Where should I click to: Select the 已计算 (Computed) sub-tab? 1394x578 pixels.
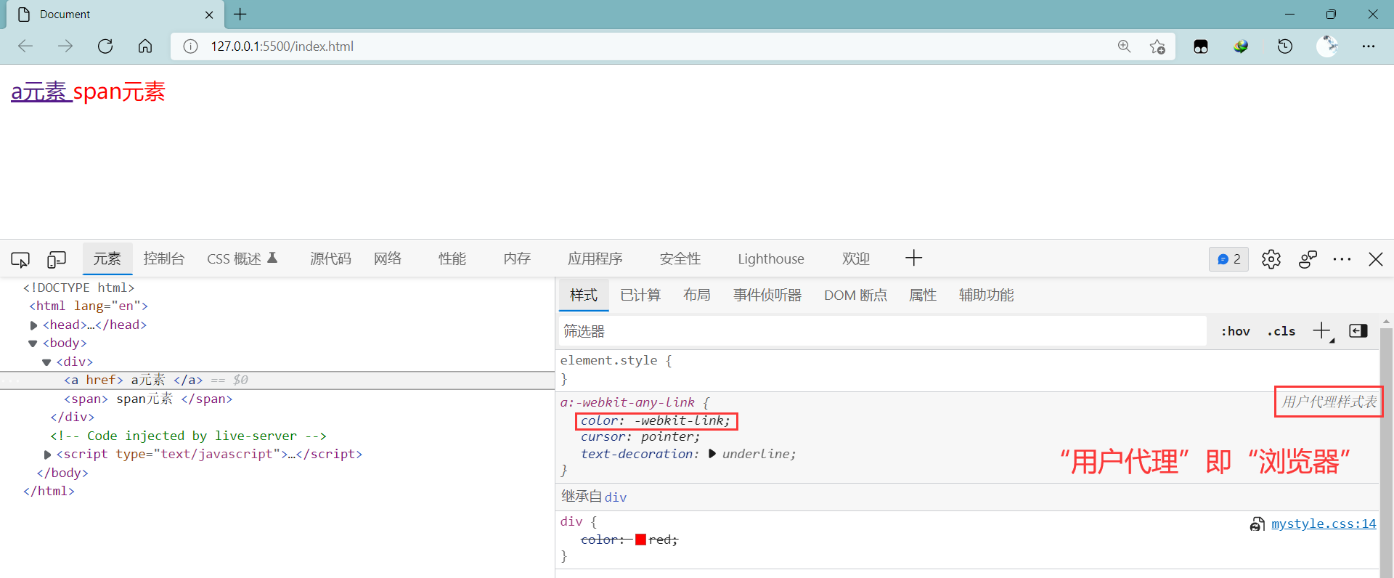[640, 295]
